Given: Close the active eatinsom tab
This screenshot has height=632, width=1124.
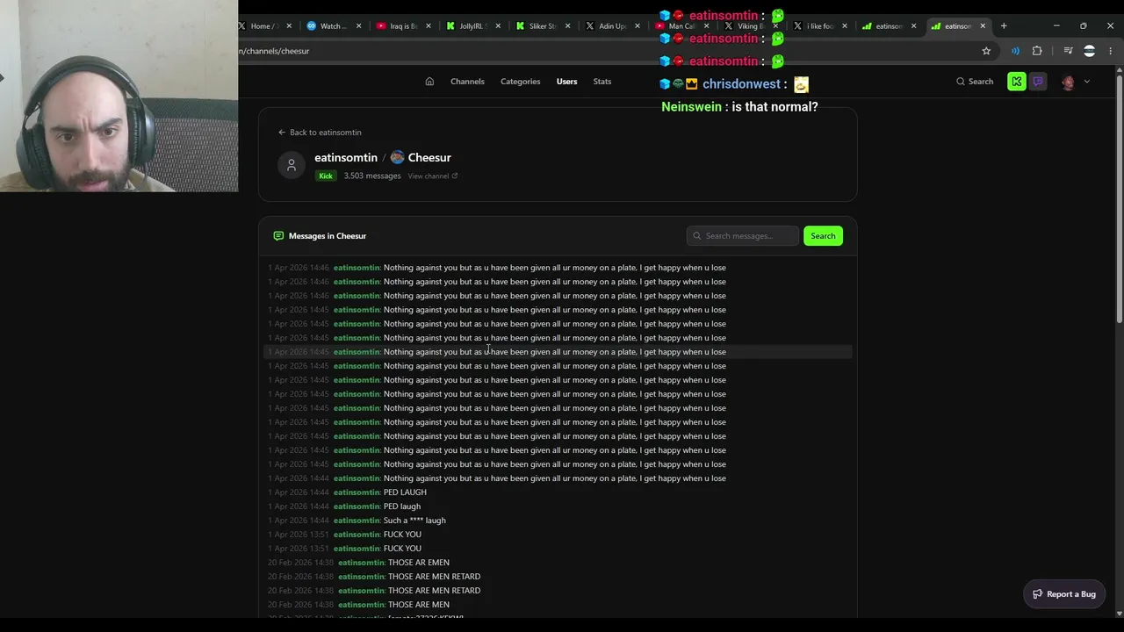Looking at the screenshot, I should (x=983, y=26).
